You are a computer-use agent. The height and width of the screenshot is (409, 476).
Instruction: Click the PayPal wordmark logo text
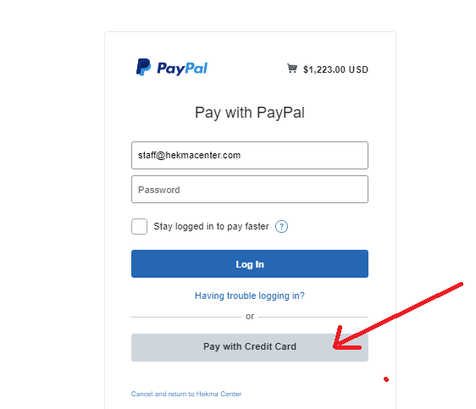click(182, 69)
